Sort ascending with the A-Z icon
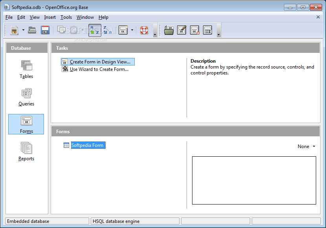 point(95,30)
